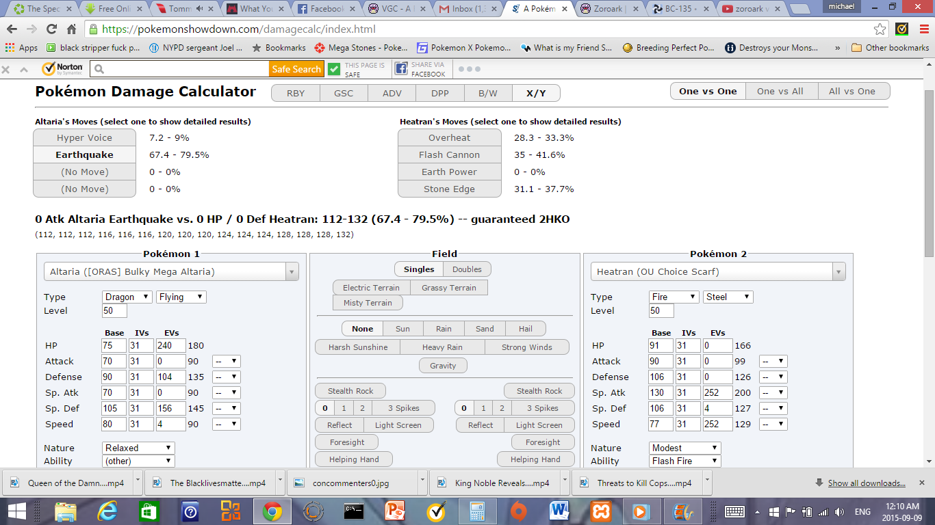Open Heatran Nature dropdown showing Modest
This screenshot has height=525, width=935.
686,448
